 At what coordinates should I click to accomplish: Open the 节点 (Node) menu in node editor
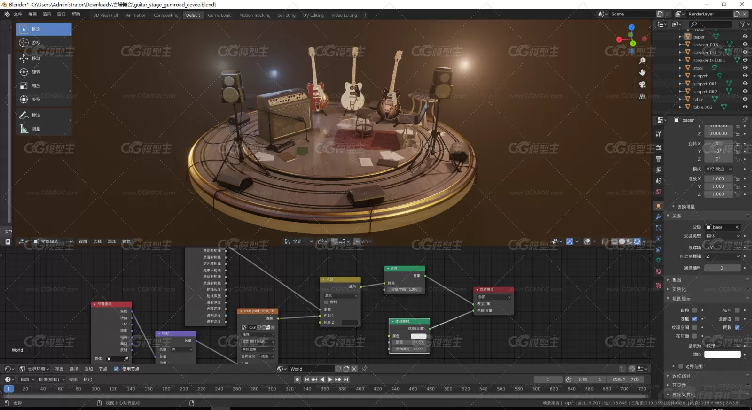click(x=103, y=369)
